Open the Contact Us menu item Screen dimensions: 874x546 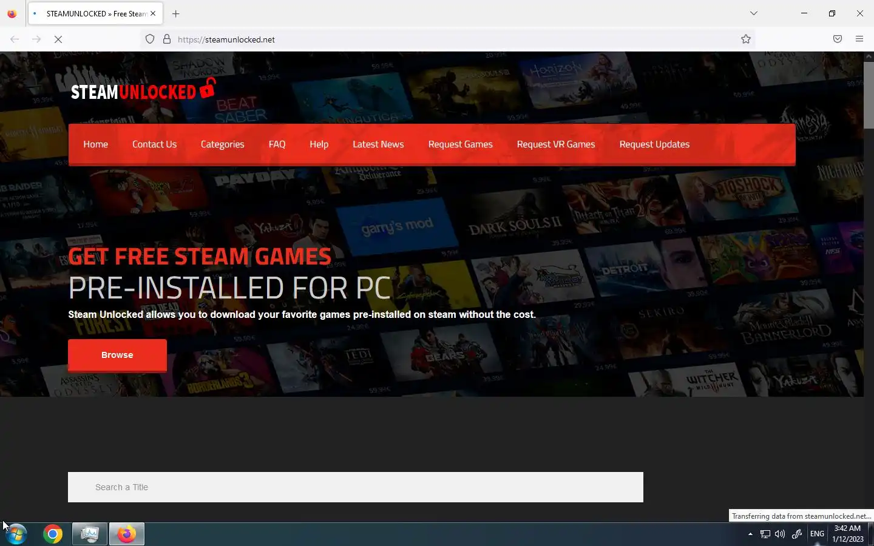point(155,144)
